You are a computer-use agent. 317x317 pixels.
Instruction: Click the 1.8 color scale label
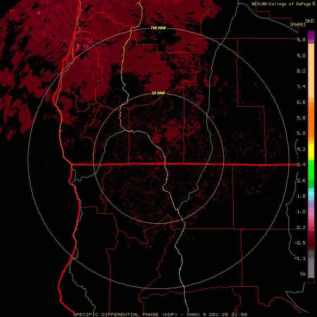pos(301,196)
